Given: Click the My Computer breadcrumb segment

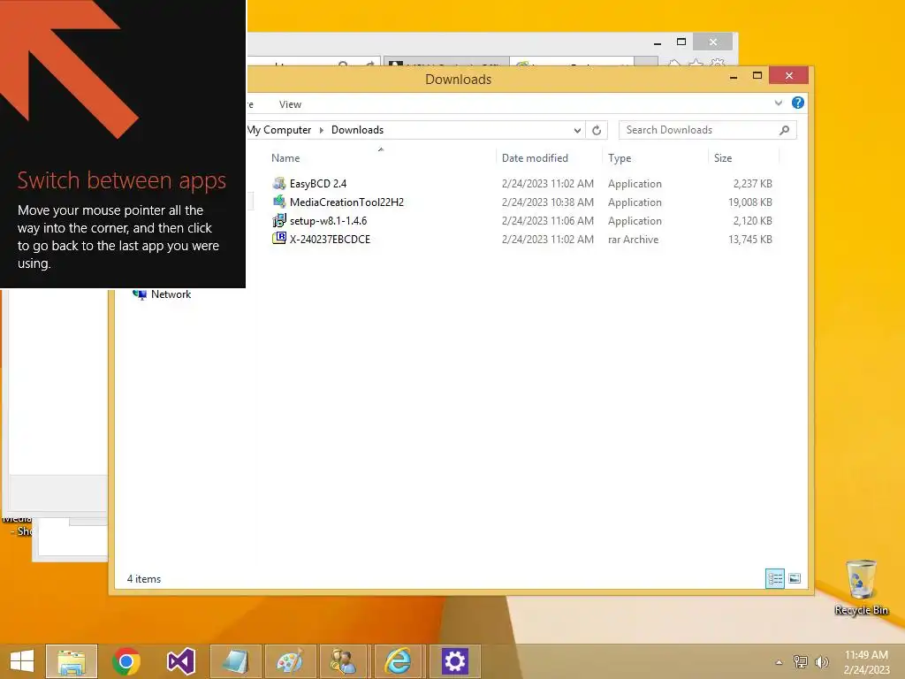Looking at the screenshot, I should (280, 130).
